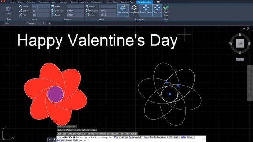
Task: Click the ViewCube TOP face
Action: [240, 43]
